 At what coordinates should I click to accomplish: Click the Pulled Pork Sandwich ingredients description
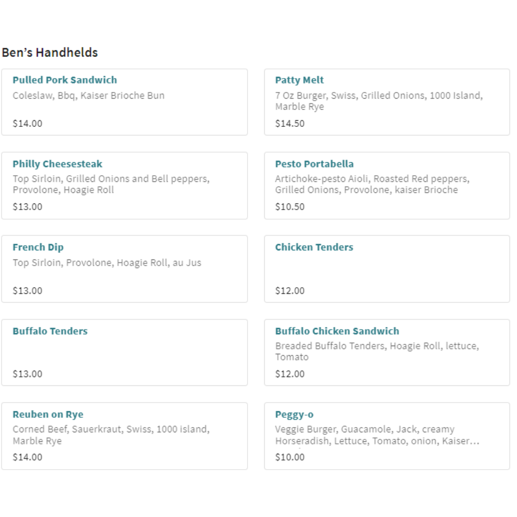click(89, 95)
